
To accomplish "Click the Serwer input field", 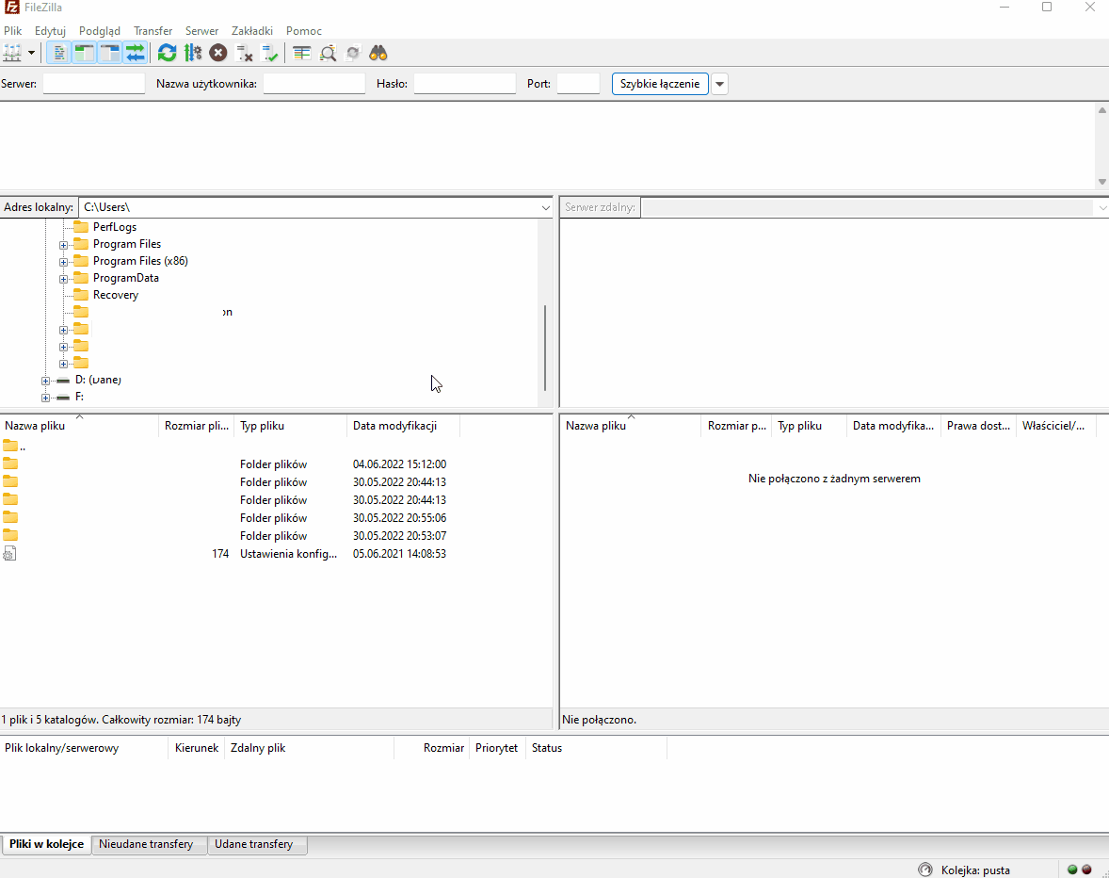I will click(94, 84).
